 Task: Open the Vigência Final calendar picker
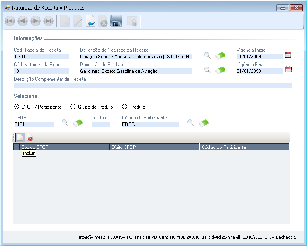(288, 70)
